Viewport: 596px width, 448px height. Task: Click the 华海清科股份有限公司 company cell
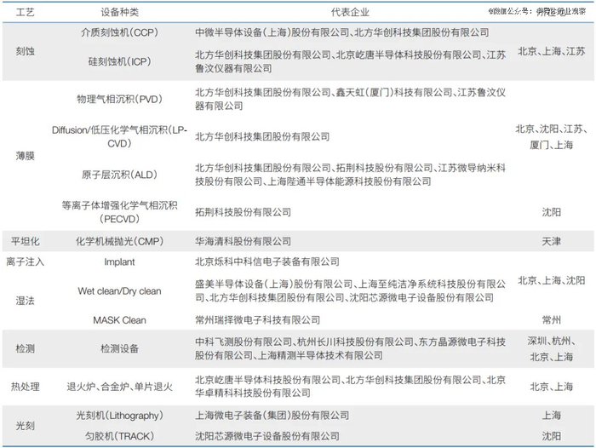pos(243,241)
